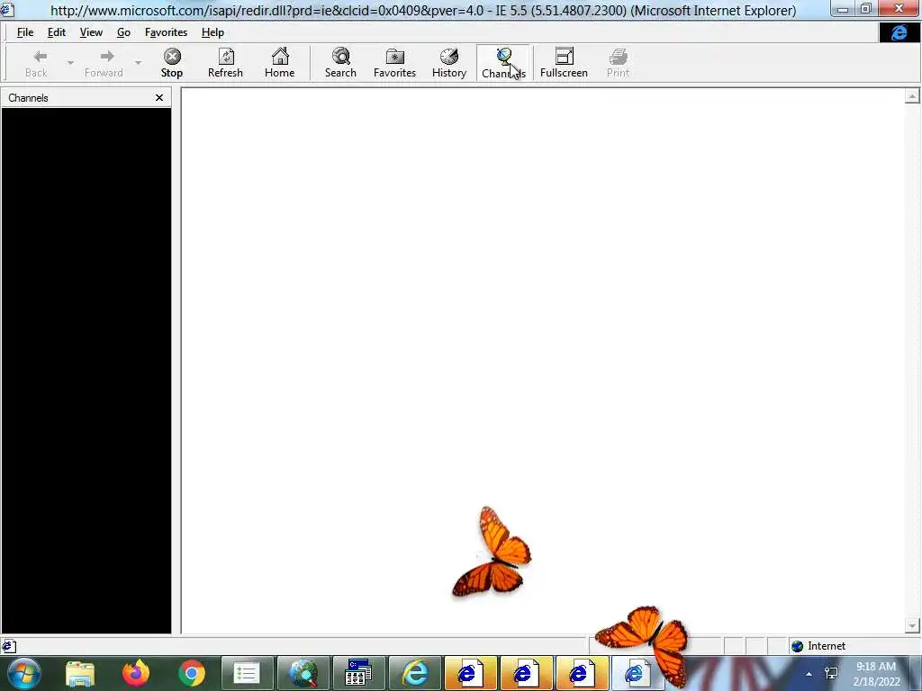This screenshot has height=691, width=922.
Task: Open the modern Internet Explorer taskbar icon
Action: coord(414,673)
